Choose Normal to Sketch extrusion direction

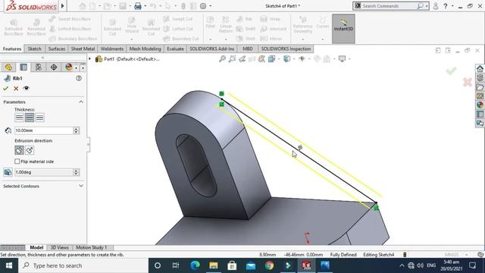point(30,150)
